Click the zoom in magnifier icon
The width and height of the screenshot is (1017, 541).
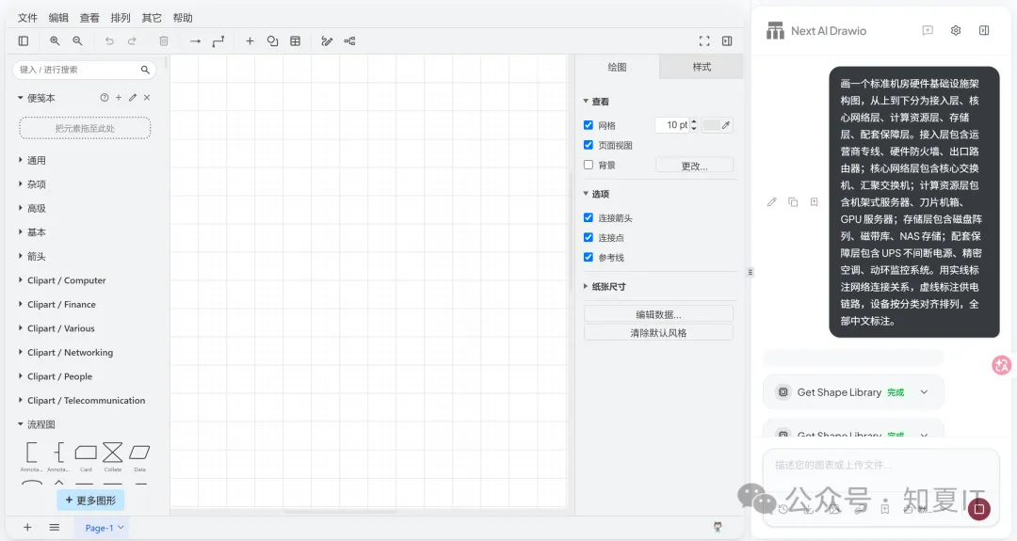coord(55,40)
